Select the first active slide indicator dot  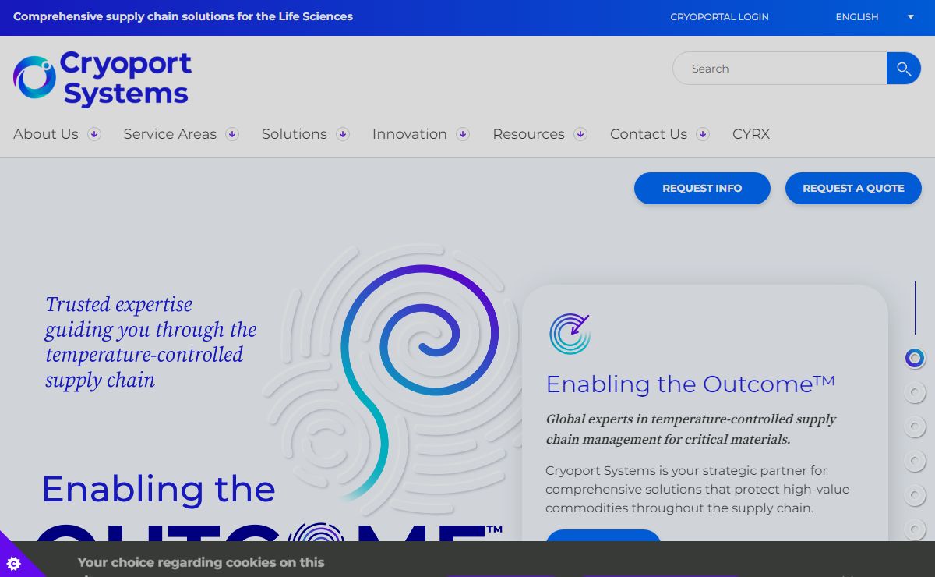pyautogui.click(x=915, y=358)
